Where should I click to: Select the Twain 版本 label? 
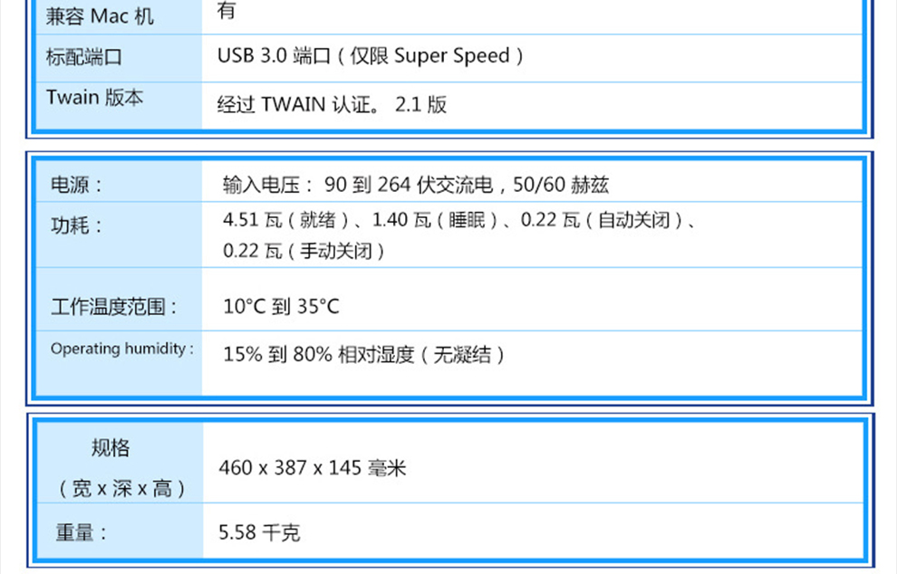(94, 97)
